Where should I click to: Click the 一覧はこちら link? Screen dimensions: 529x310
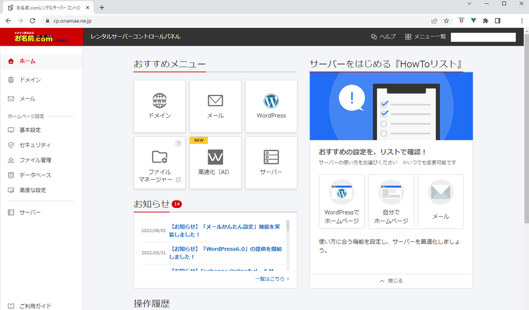pos(272,279)
